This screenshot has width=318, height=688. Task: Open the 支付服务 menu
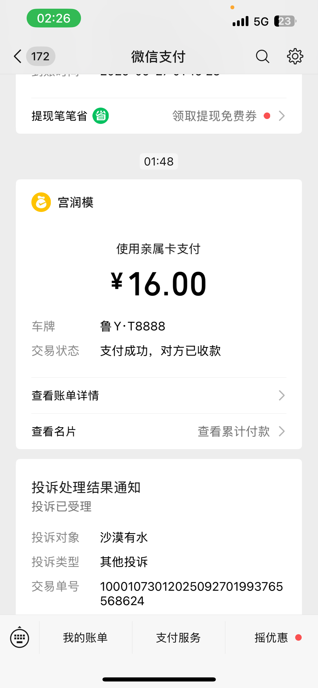click(178, 638)
